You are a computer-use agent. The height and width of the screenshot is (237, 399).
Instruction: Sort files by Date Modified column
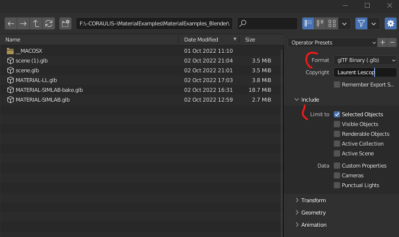(201, 40)
